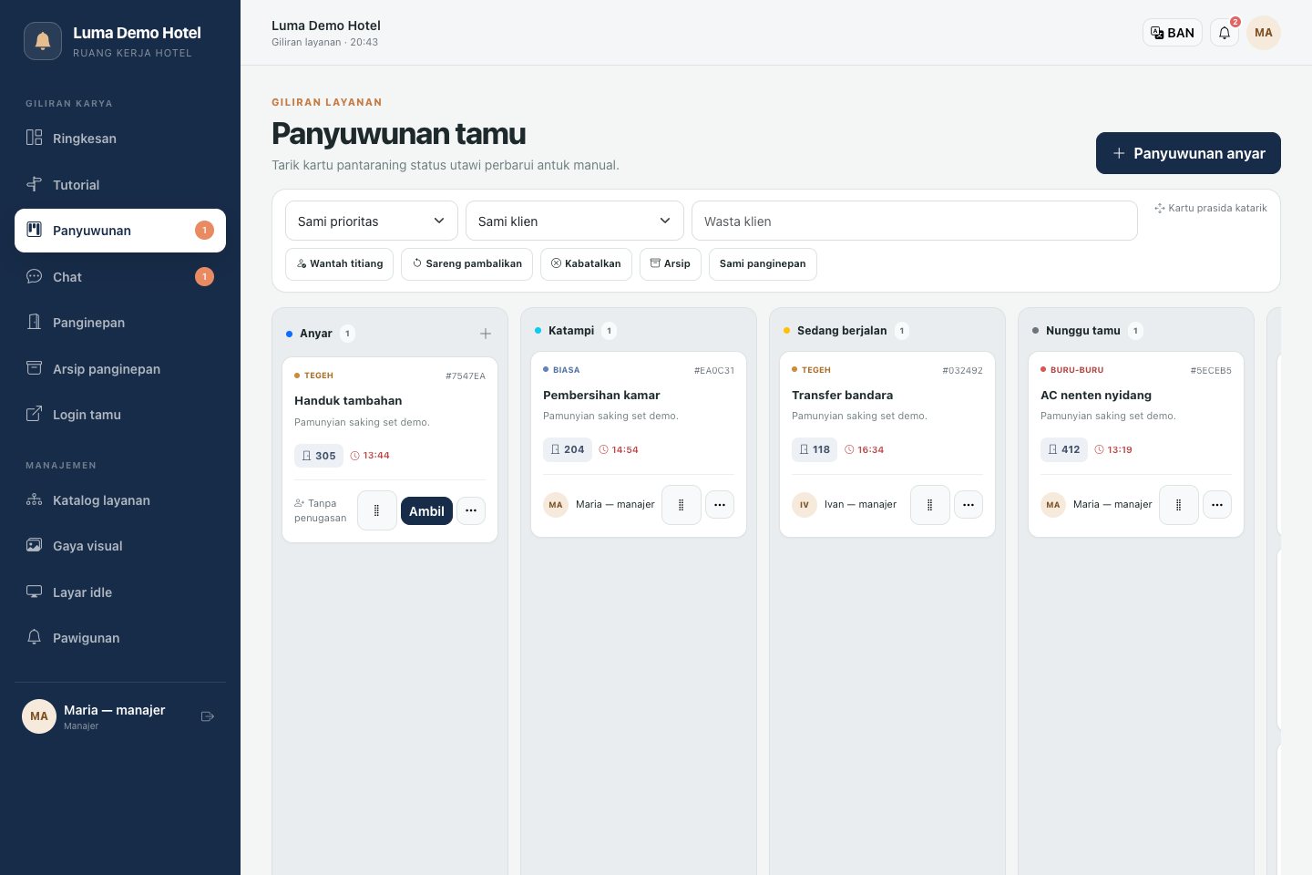
Task: Add a card to the Anyar column
Action: [x=486, y=334]
